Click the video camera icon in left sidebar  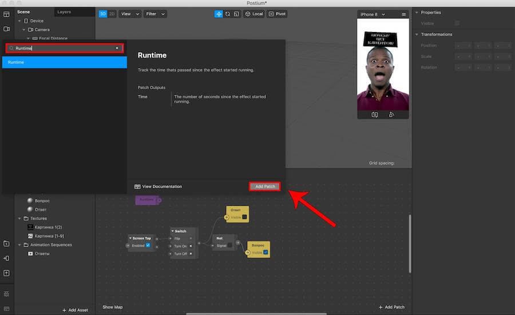pos(7,29)
